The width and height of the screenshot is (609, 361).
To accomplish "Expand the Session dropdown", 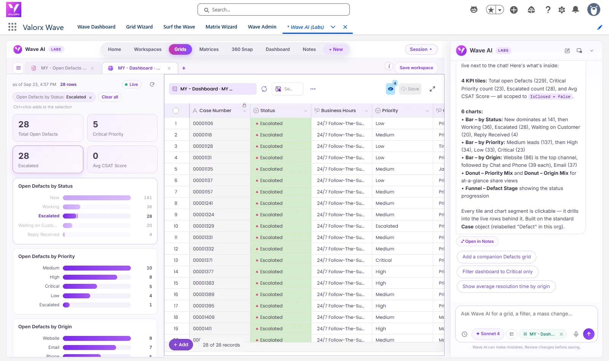I will (x=421, y=49).
